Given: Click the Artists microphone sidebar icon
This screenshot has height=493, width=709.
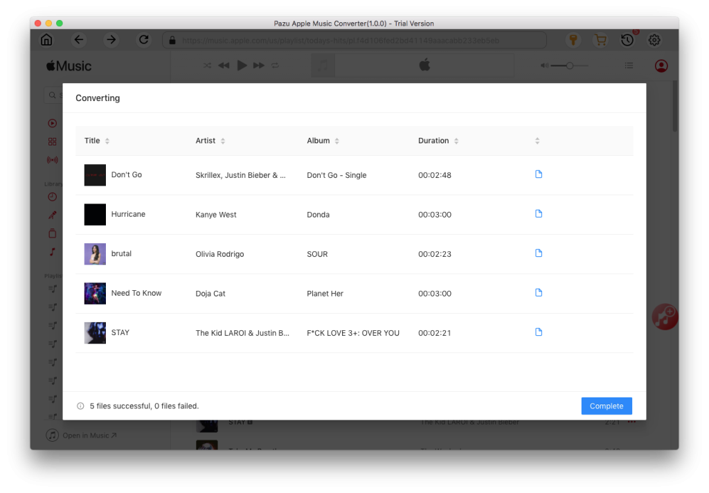Looking at the screenshot, I should click(x=53, y=215).
